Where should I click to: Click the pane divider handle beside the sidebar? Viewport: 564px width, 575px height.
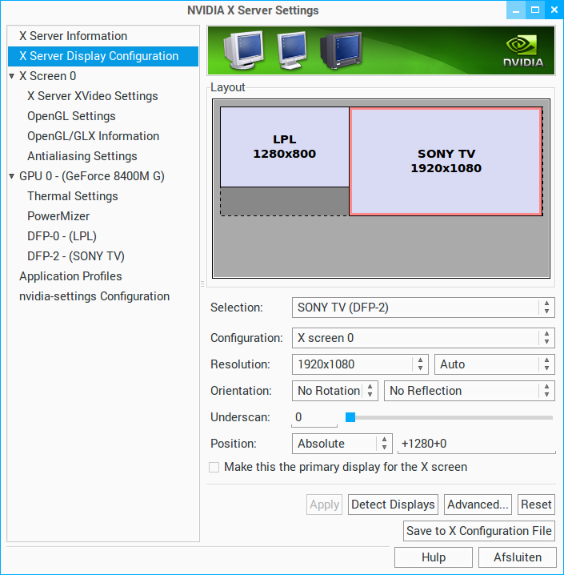(x=202, y=283)
